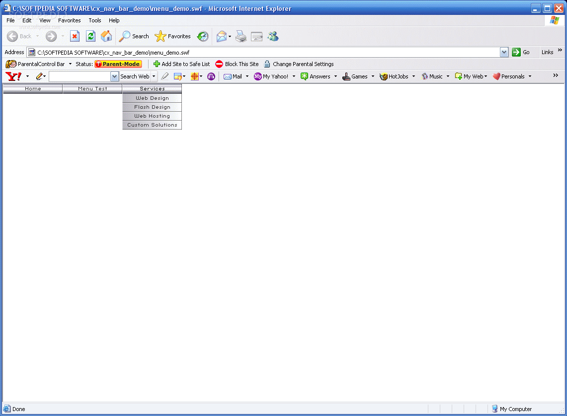Click the Home tab in the Flash nav bar
Image resolution: width=567 pixels, height=416 pixels.
pyautogui.click(x=33, y=89)
